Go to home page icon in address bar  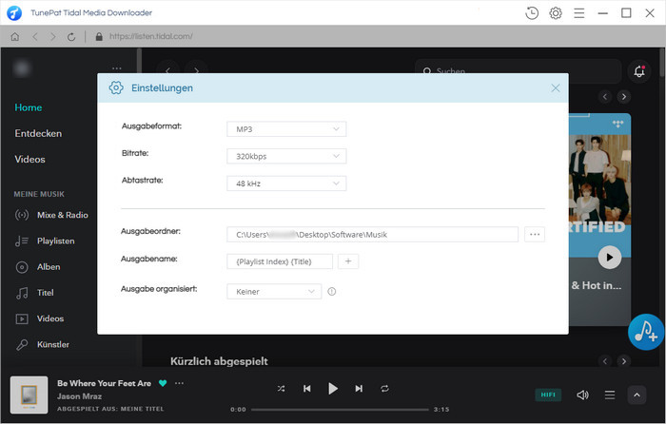click(x=15, y=36)
